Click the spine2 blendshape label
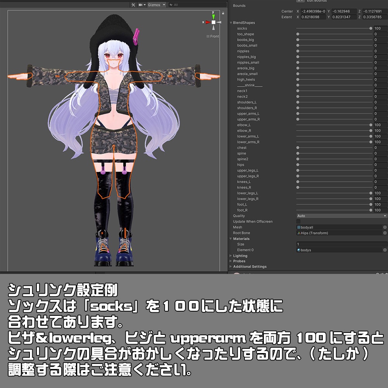 (243, 159)
